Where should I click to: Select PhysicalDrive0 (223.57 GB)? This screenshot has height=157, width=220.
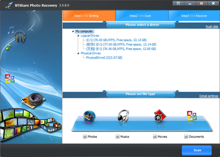tap(104, 58)
